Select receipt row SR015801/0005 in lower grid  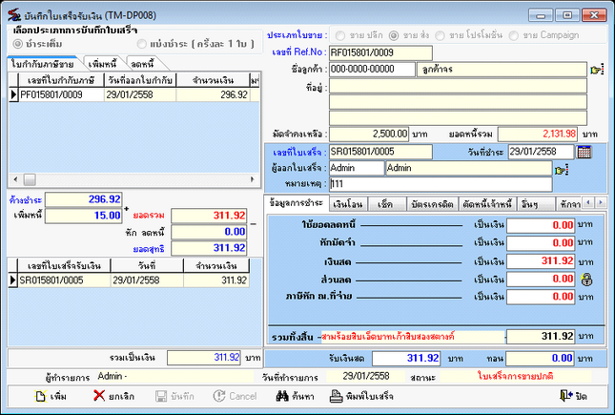pos(129,280)
